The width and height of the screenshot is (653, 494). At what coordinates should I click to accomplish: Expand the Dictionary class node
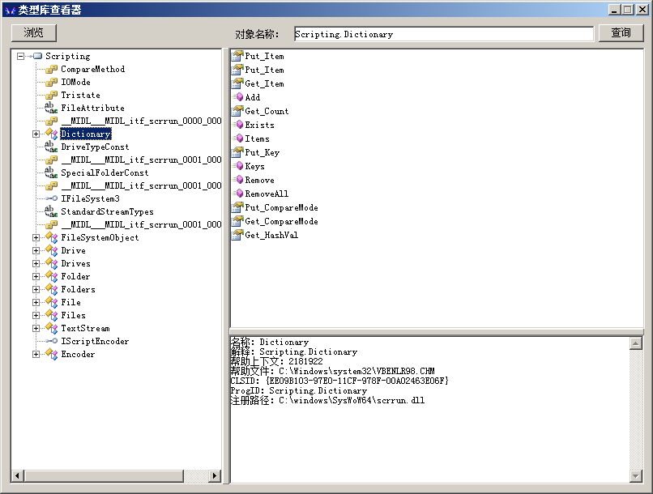tap(36, 134)
